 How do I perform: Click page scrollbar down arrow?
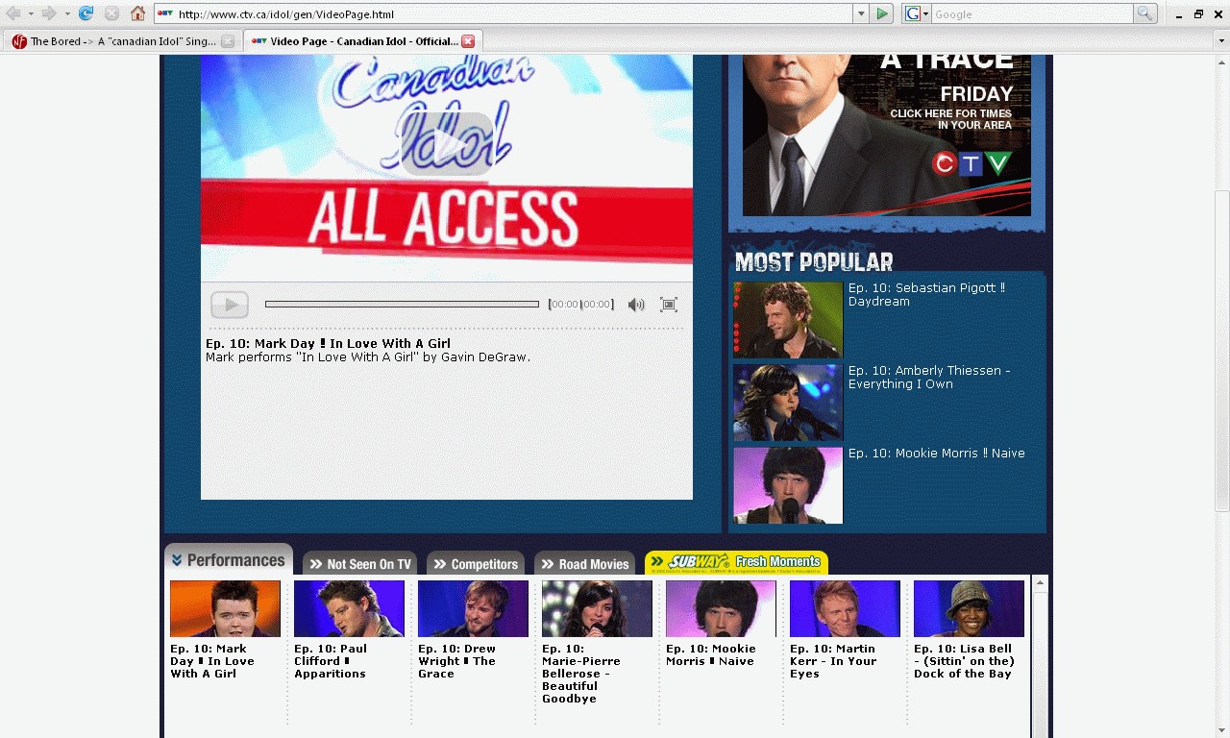[x=1221, y=730]
